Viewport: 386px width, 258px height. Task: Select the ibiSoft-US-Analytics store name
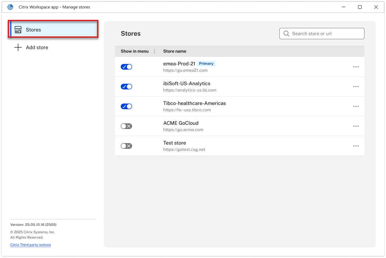click(x=187, y=83)
